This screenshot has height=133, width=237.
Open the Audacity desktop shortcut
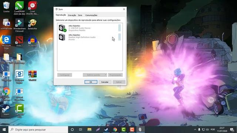click(32, 41)
